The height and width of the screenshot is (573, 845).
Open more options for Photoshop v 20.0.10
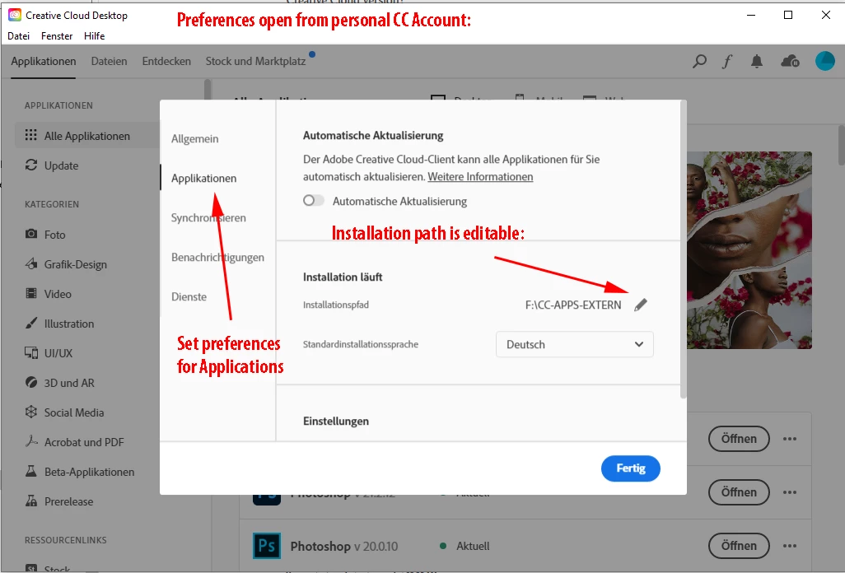[x=790, y=546]
